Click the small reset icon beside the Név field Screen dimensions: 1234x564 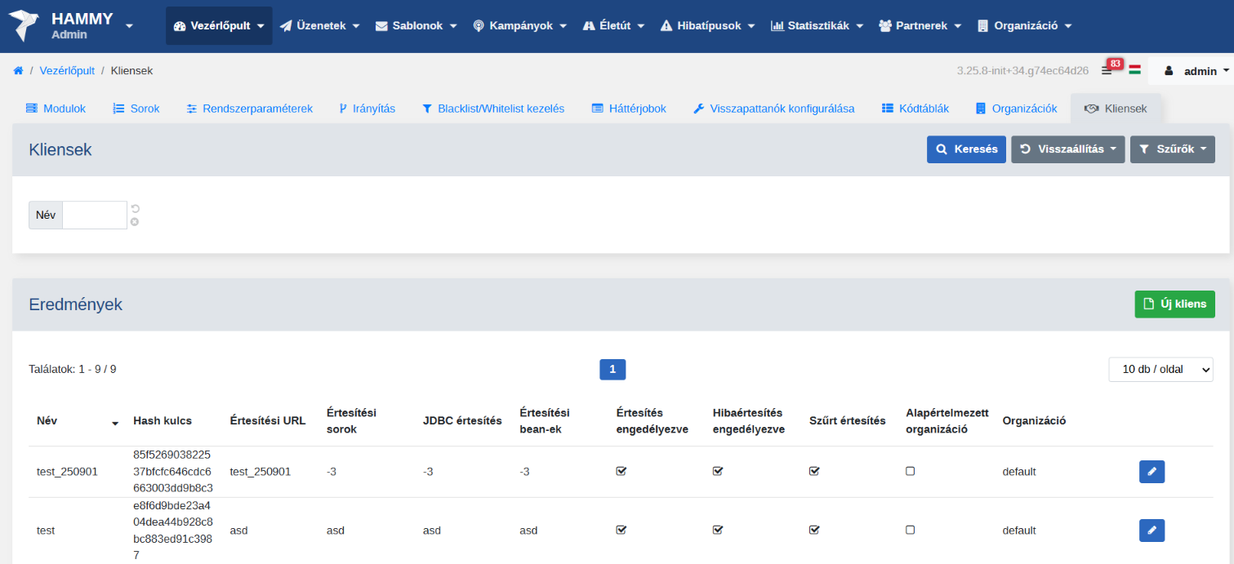[x=135, y=209]
